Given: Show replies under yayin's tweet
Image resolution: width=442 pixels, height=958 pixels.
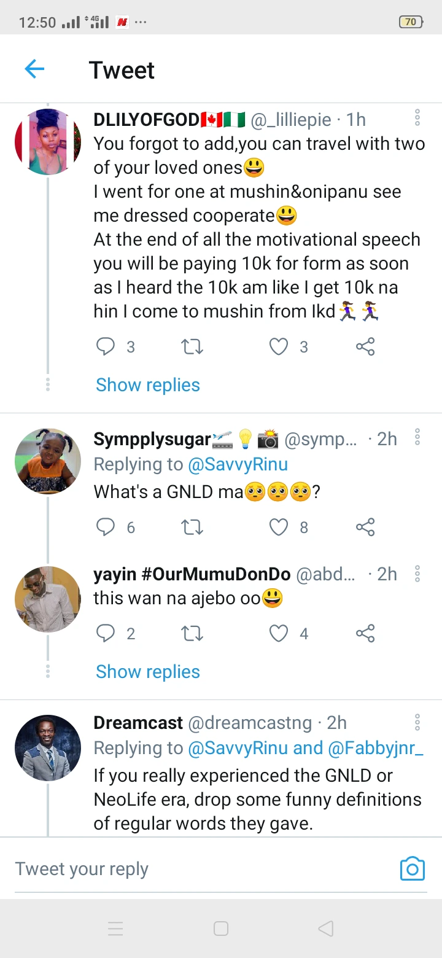Looking at the screenshot, I should 148,672.
